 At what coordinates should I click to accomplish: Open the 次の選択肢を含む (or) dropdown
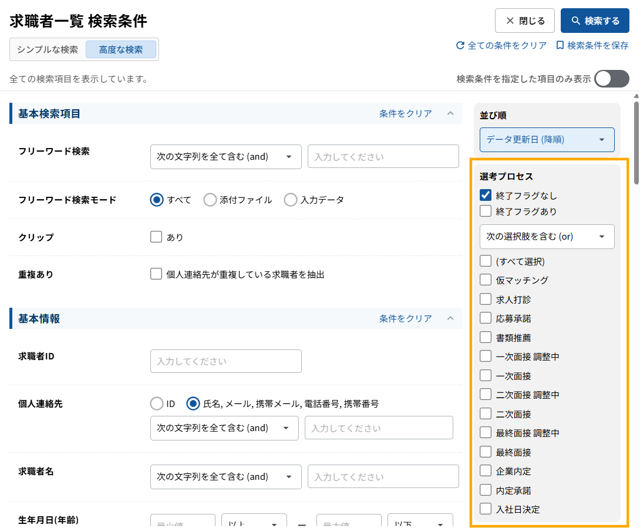coord(547,237)
